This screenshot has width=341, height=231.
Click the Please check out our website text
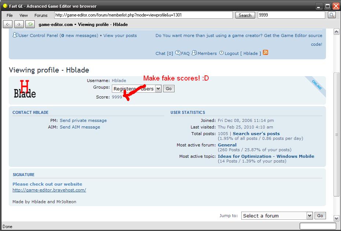(47, 184)
